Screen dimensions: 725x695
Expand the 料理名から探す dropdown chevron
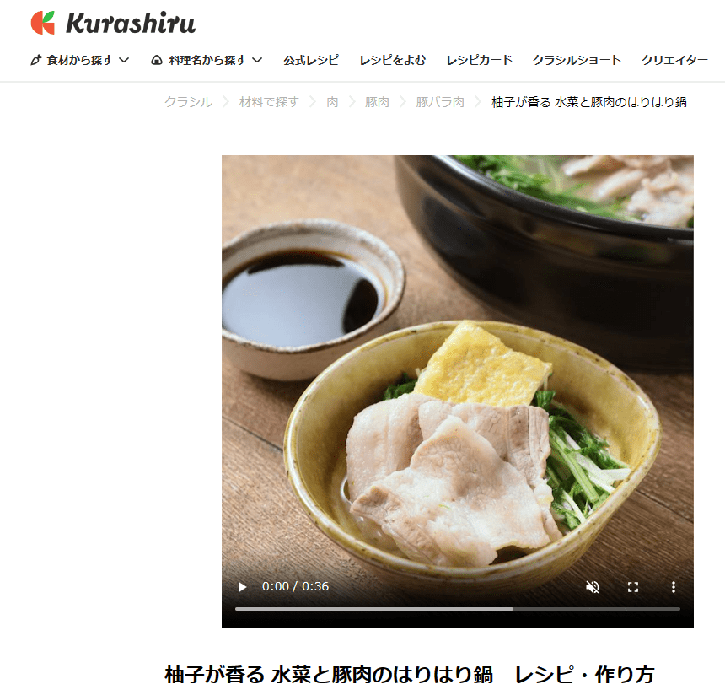click(x=257, y=60)
